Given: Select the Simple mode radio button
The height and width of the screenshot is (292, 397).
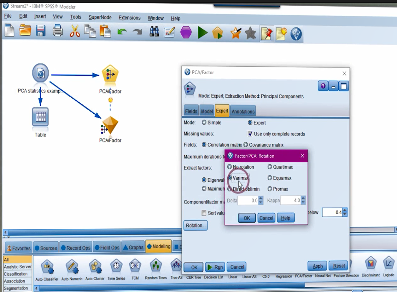Looking at the screenshot, I should pyautogui.click(x=204, y=123).
